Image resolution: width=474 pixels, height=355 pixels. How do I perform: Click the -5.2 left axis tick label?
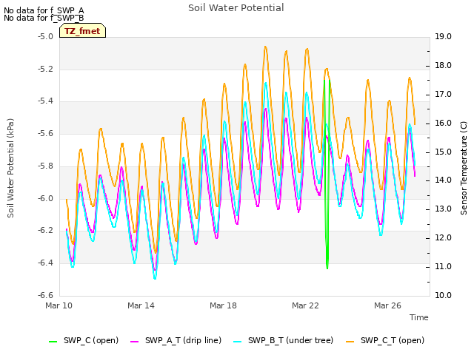[x=45, y=69]
